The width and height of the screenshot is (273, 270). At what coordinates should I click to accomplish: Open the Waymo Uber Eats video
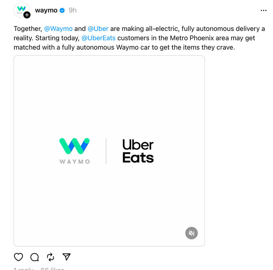click(x=109, y=151)
